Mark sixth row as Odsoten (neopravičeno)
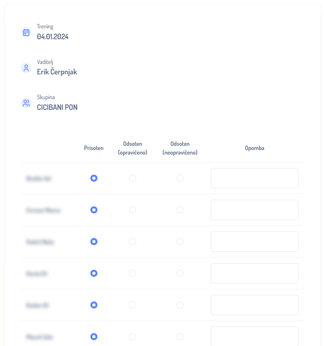Viewport: 324px width, 346px height. click(180, 336)
